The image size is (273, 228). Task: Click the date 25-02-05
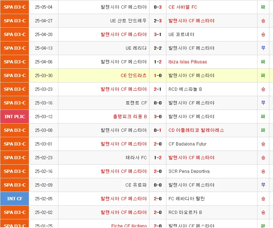point(44,199)
